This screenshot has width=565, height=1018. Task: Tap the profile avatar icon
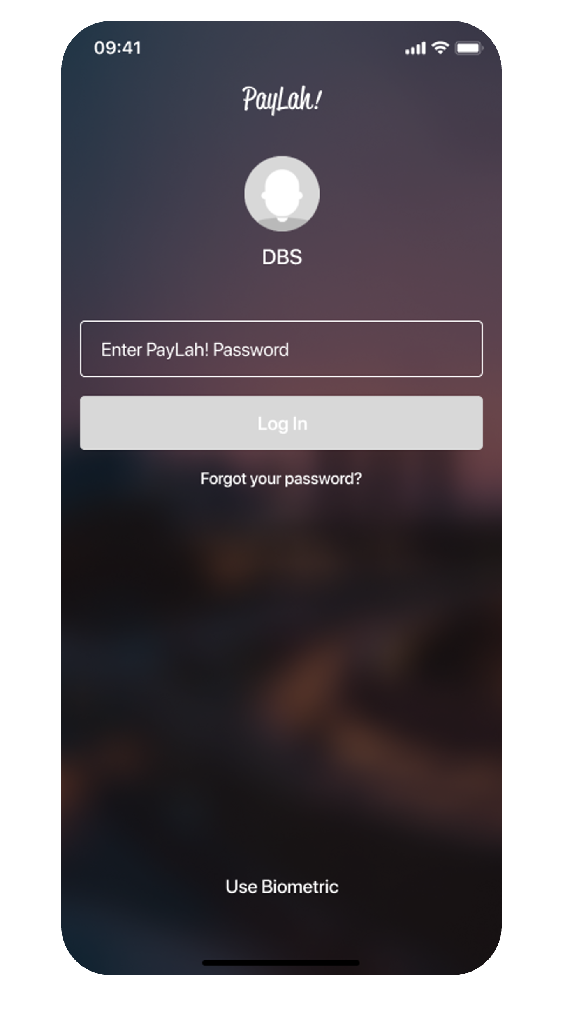282,193
